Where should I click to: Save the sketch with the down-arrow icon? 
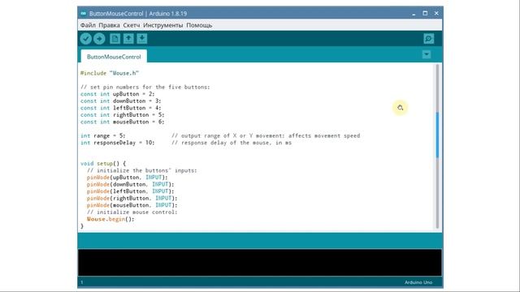pyautogui.click(x=142, y=39)
